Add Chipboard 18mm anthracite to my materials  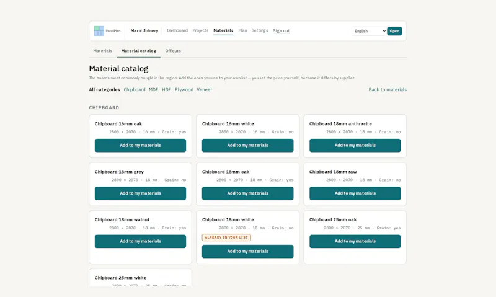click(x=355, y=146)
